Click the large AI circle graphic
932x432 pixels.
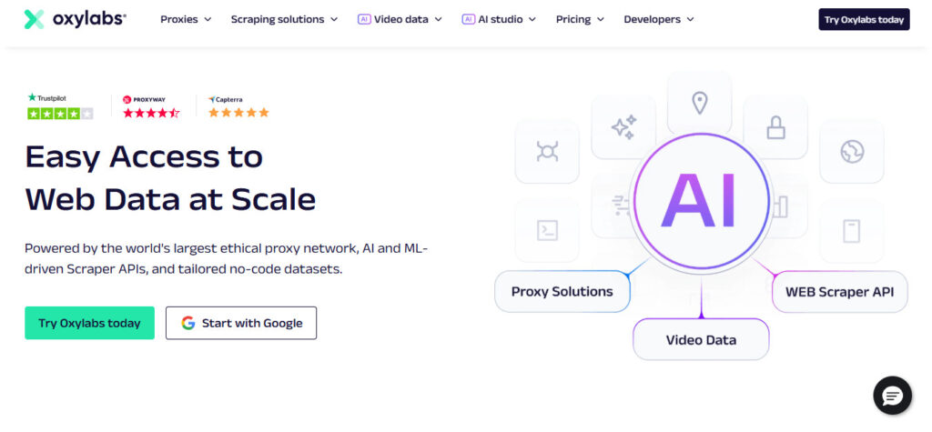(701, 201)
